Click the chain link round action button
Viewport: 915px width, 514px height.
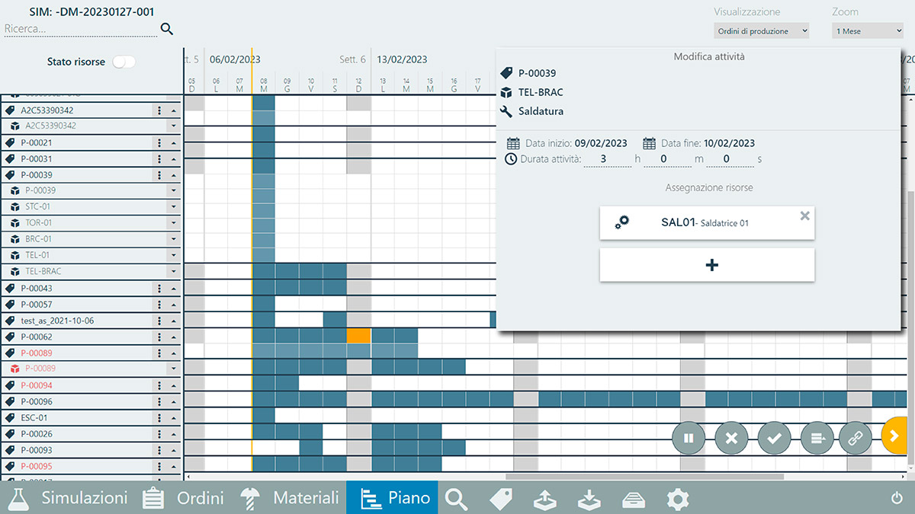tap(855, 438)
